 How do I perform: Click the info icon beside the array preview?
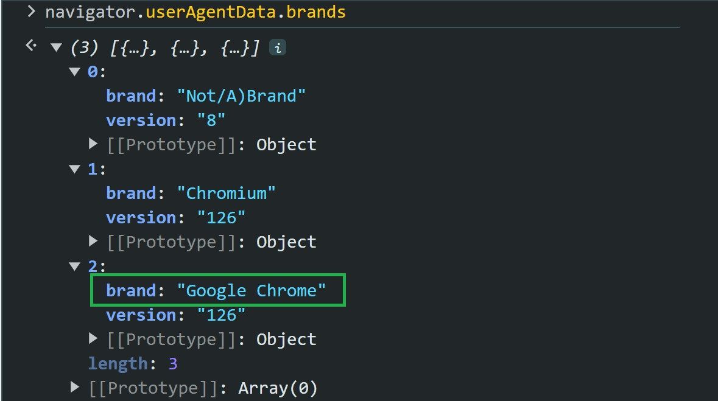coord(278,47)
